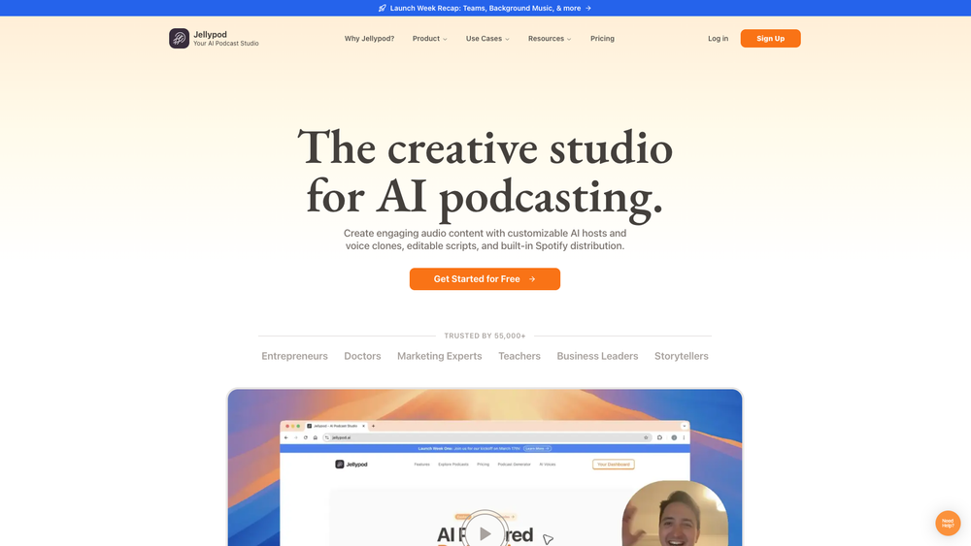Click the orange Sign Up button
971x546 pixels.
click(770, 39)
